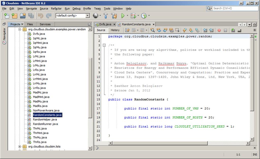
Task: Run the project with green play icon
Action: click(123, 15)
